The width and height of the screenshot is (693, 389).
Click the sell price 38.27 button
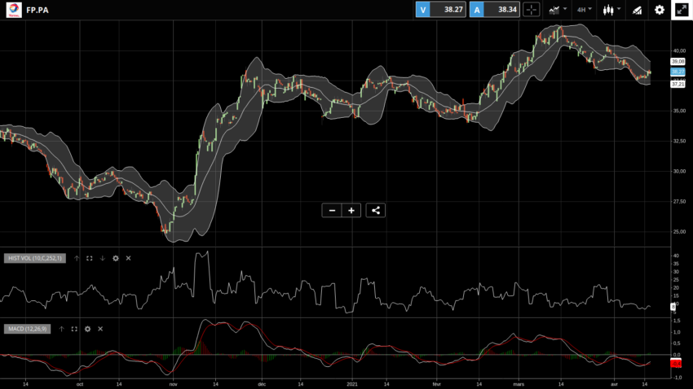(x=439, y=10)
